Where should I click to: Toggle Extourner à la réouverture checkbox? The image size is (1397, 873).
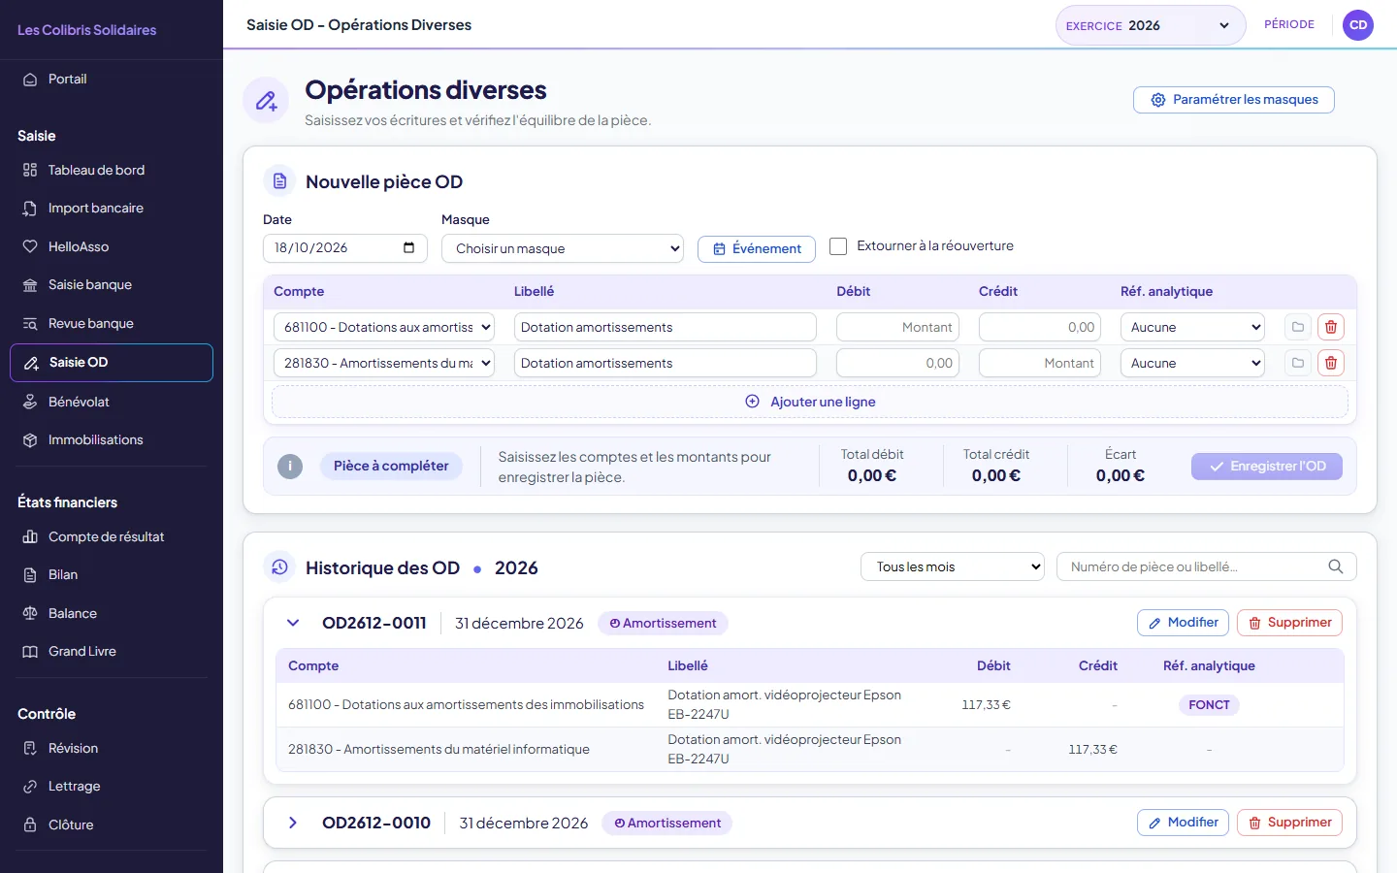point(838,246)
